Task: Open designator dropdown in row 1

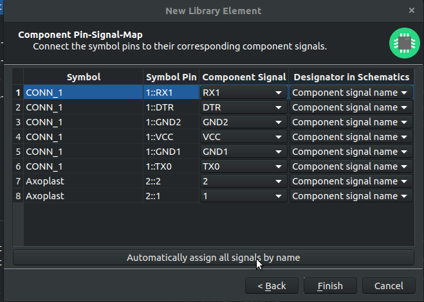Action: point(351,93)
